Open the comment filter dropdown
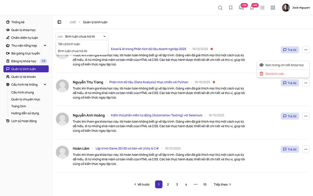The height and width of the screenshot is (196, 313). coord(82,36)
